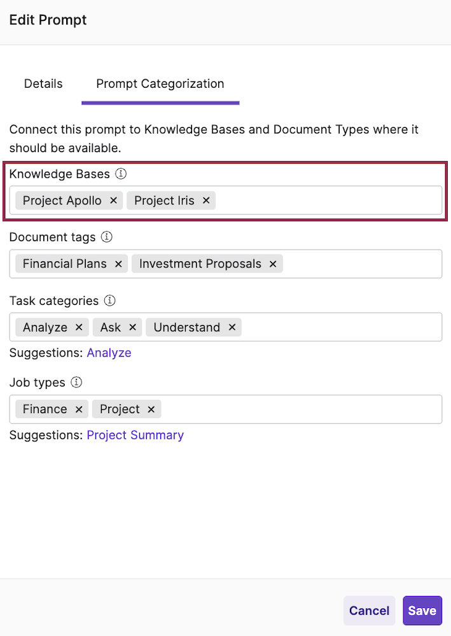Add the Project Summary suggestion

(135, 435)
